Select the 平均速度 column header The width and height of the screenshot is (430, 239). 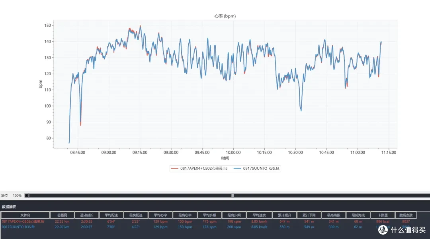[259, 215]
